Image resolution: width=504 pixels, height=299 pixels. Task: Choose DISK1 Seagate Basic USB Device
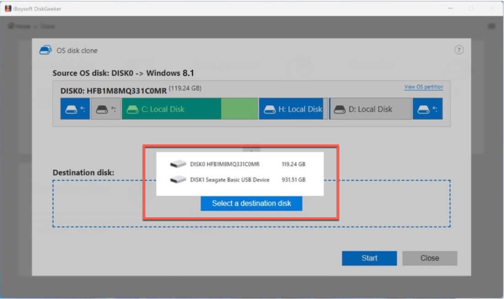click(239, 179)
